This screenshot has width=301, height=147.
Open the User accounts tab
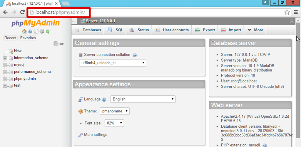[172, 30]
